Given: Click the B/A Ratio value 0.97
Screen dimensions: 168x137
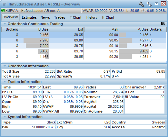Looking at the screenshot, I should click(x=107, y=71).
